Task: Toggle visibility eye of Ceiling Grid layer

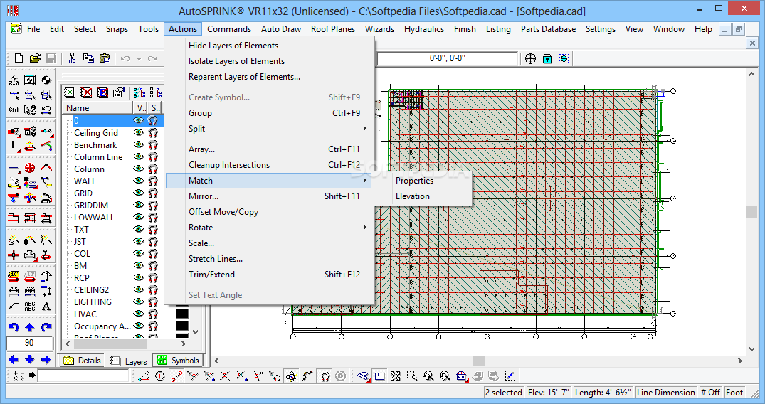Action: tap(139, 132)
